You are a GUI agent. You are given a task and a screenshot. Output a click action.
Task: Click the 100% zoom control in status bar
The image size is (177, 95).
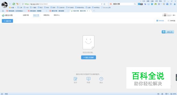pos(173,94)
